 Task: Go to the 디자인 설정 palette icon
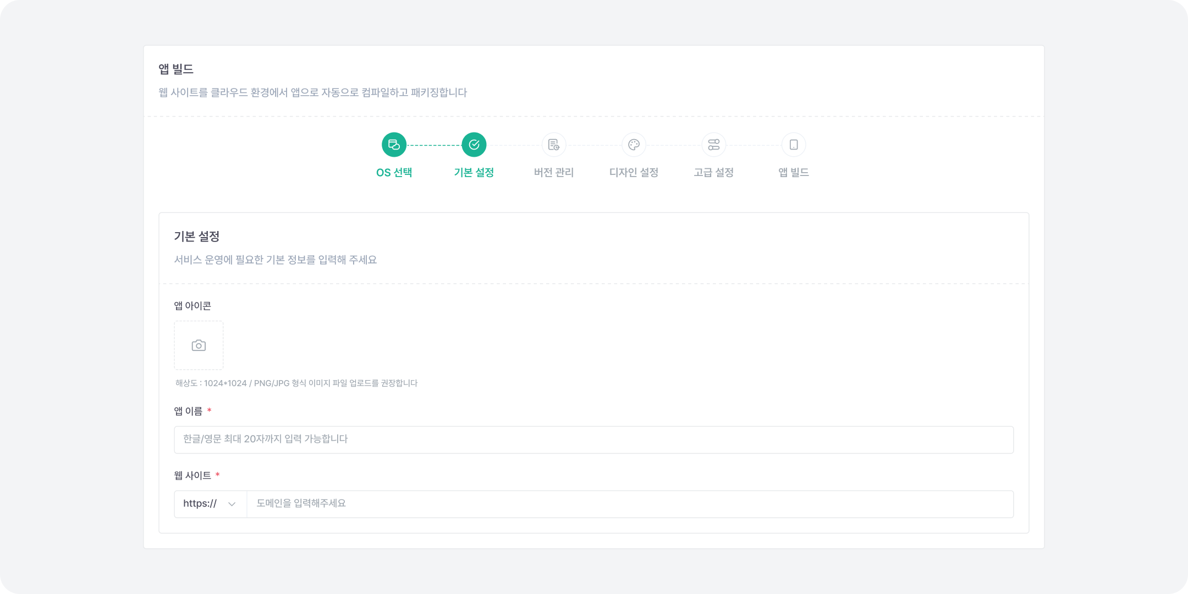pyautogui.click(x=634, y=145)
